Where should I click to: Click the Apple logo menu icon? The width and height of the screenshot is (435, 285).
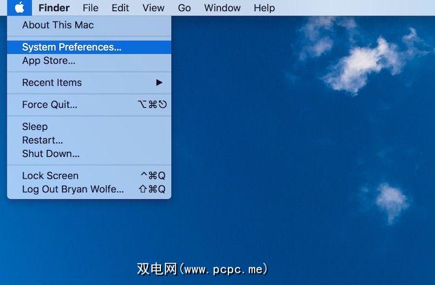(19, 8)
